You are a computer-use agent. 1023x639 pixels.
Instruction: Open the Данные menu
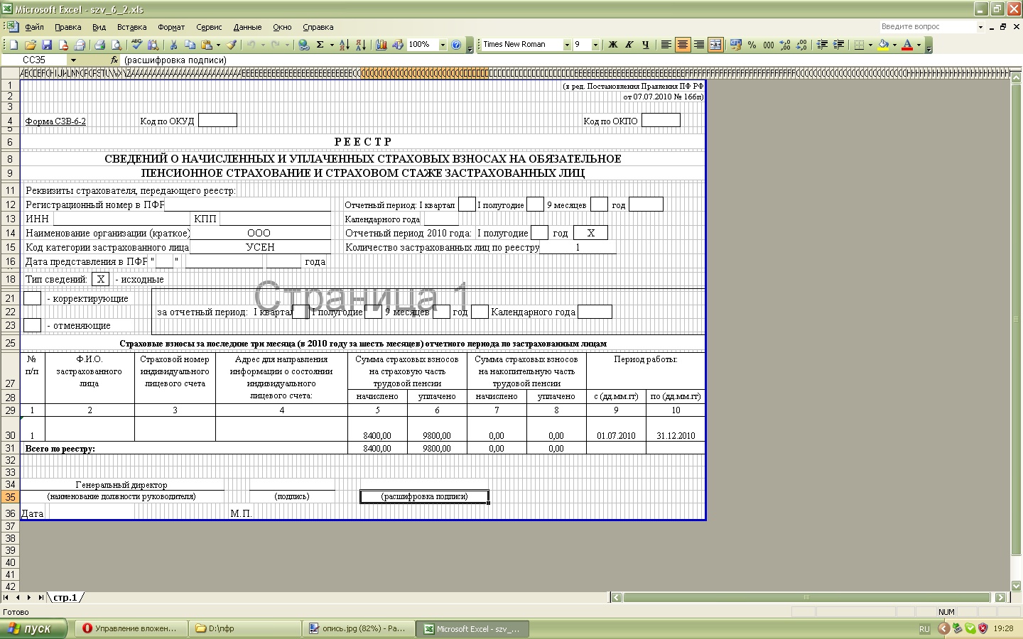(247, 27)
